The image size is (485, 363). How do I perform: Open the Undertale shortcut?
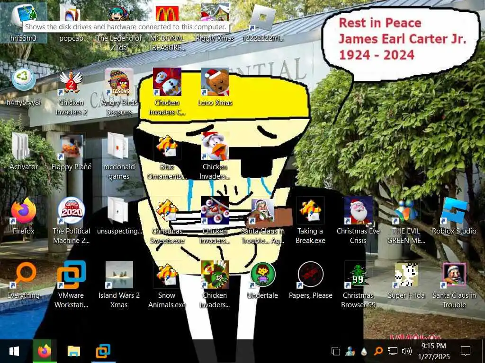263,280
